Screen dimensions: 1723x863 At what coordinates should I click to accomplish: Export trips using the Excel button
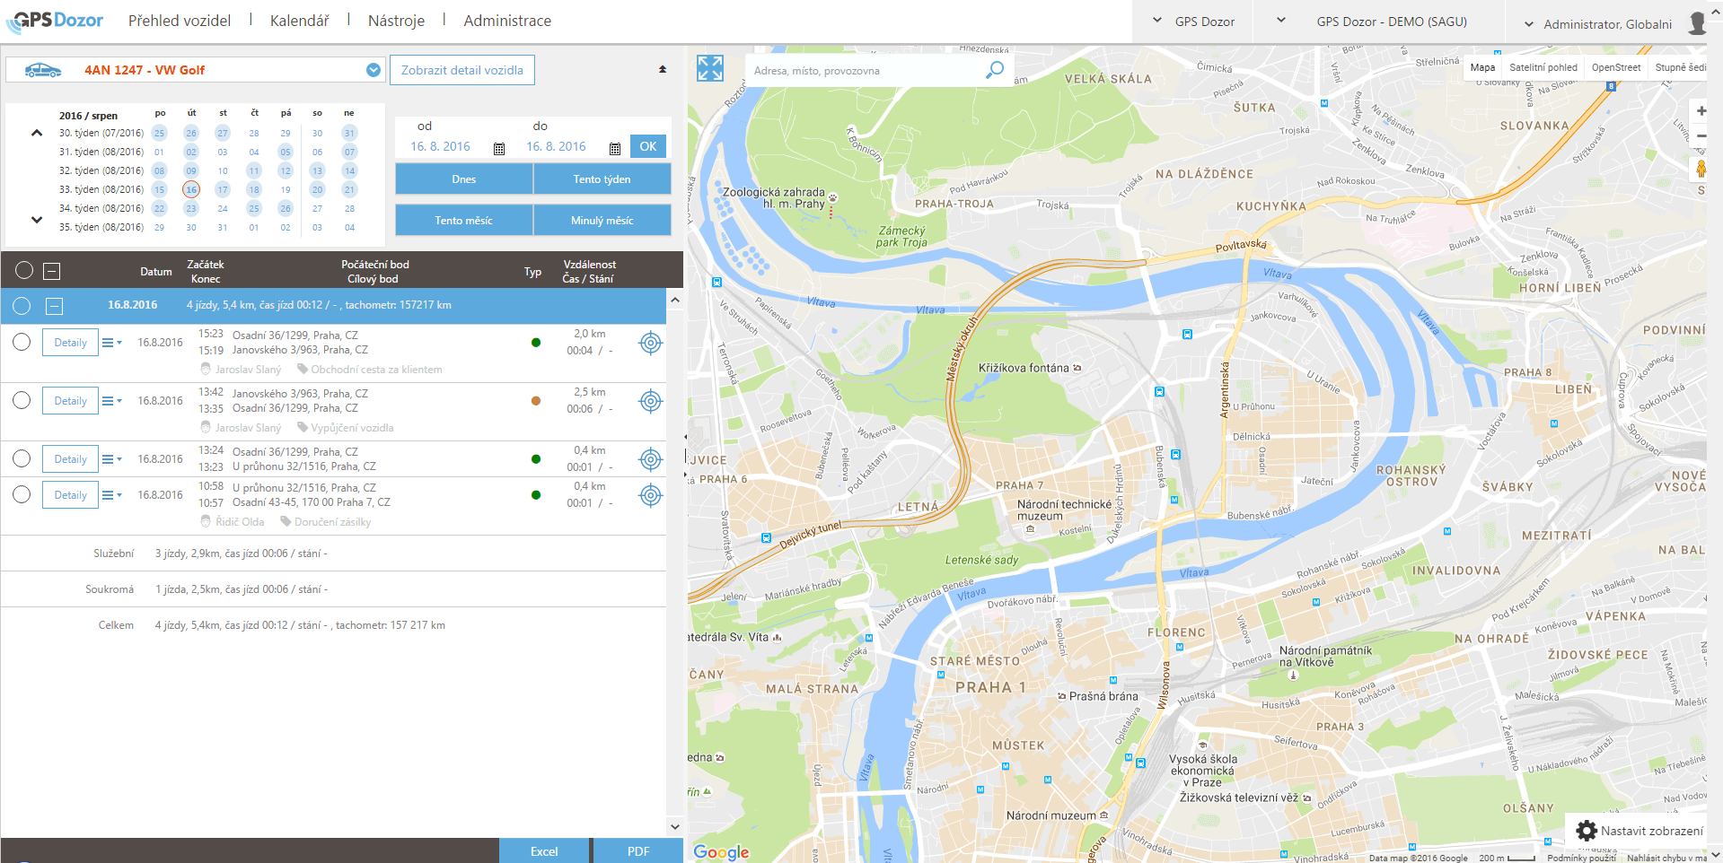[543, 851]
